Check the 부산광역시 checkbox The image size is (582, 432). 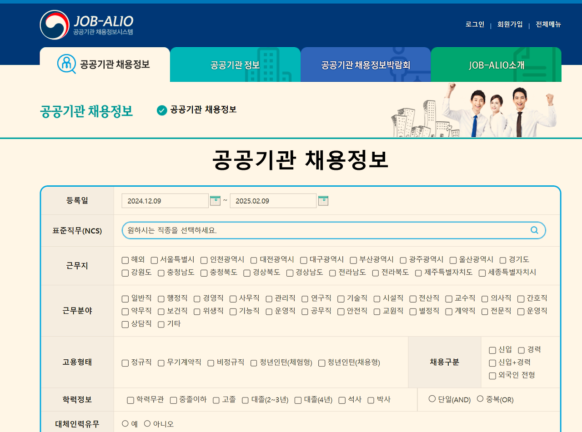tap(353, 260)
